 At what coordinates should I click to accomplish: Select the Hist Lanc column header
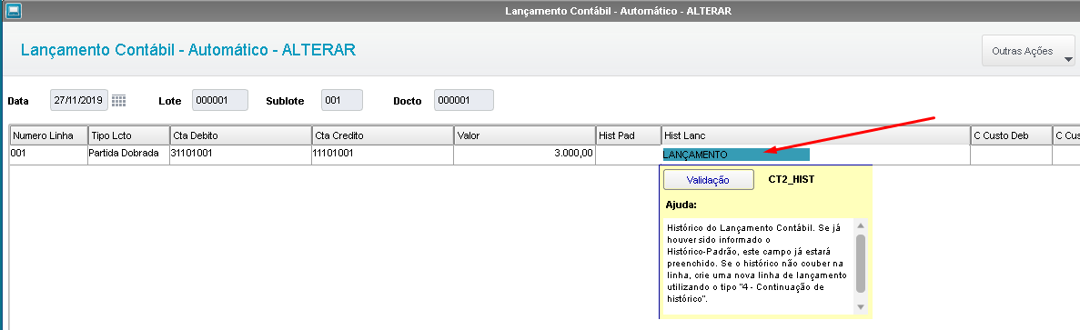(x=816, y=135)
